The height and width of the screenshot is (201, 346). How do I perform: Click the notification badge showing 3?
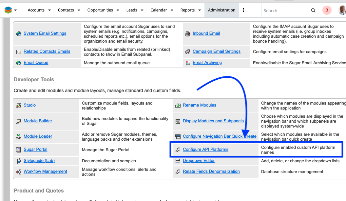[x=327, y=10]
